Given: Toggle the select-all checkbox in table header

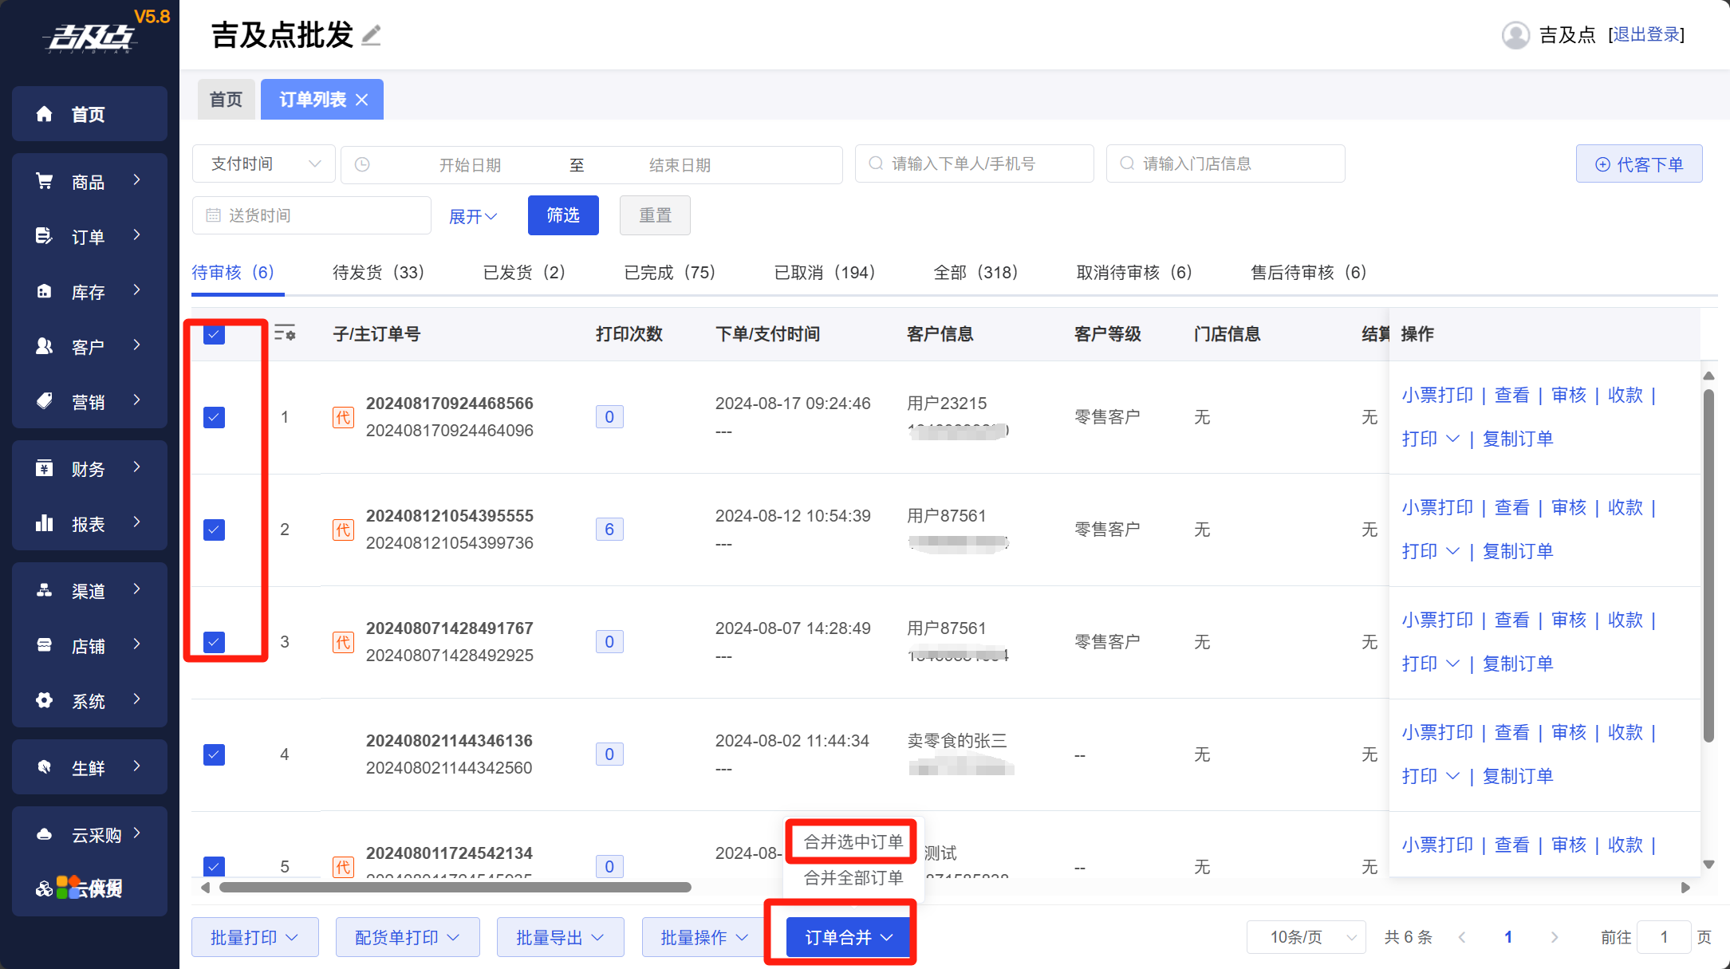Looking at the screenshot, I should 214,334.
